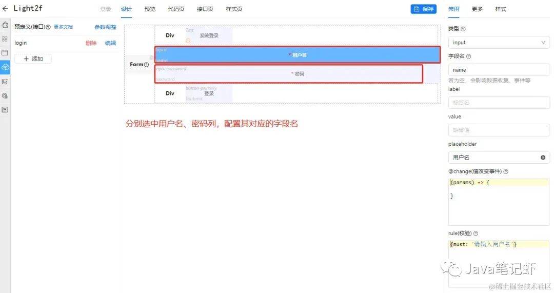Viewport: 554px width, 293px height.
Task: Edit the login interface via 编辑
Action: pyautogui.click(x=110, y=43)
